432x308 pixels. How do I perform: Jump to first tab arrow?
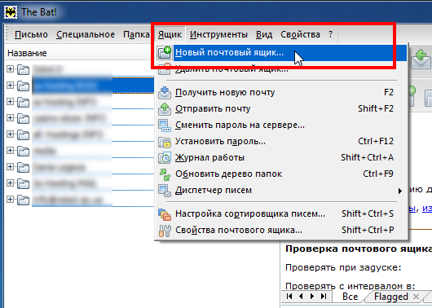click(x=289, y=296)
